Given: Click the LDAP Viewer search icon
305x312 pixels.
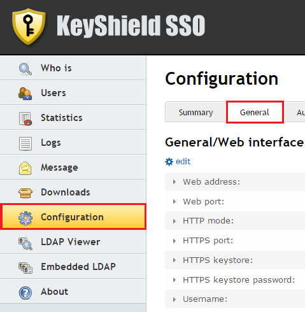Looking at the screenshot, I should pos(25,243).
